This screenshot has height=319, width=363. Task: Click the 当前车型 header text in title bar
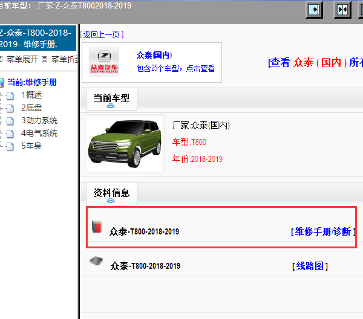click(65, 5)
